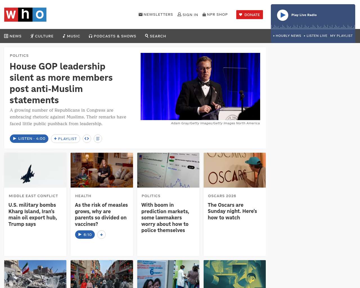Select Listen Live in the player

(316, 36)
